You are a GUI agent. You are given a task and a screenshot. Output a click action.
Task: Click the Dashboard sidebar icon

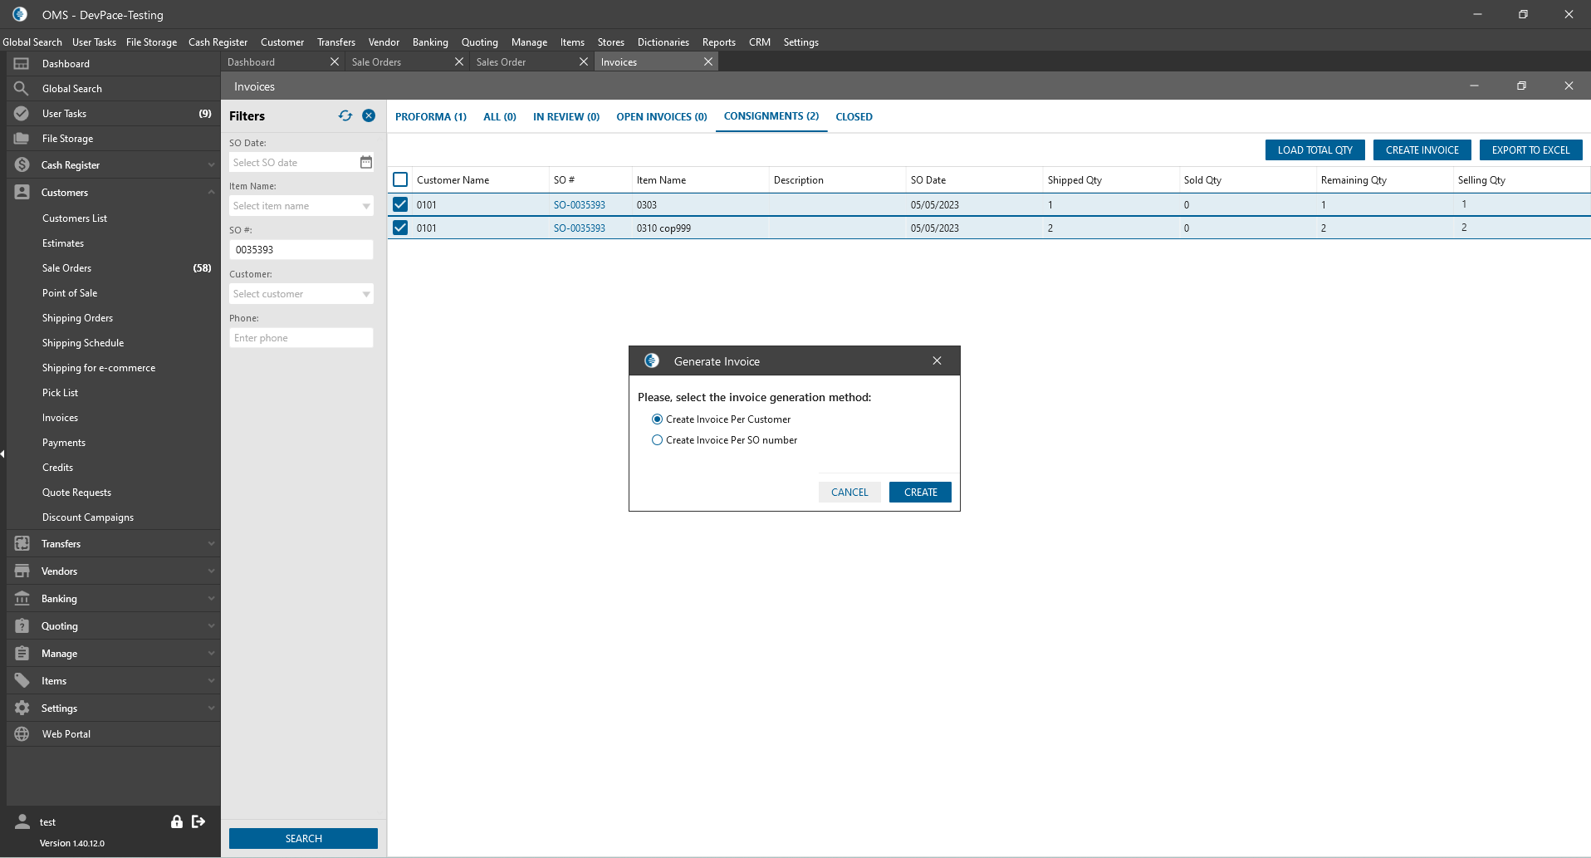pos(22,64)
